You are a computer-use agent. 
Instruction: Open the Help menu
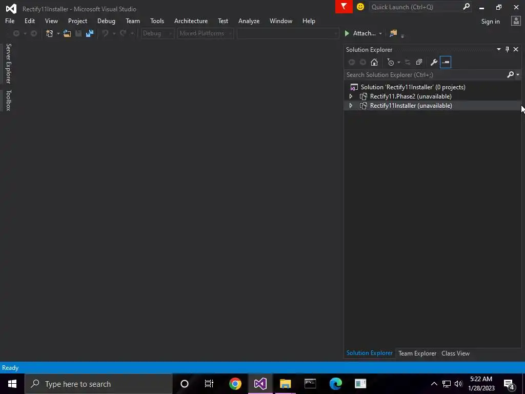coord(309,21)
